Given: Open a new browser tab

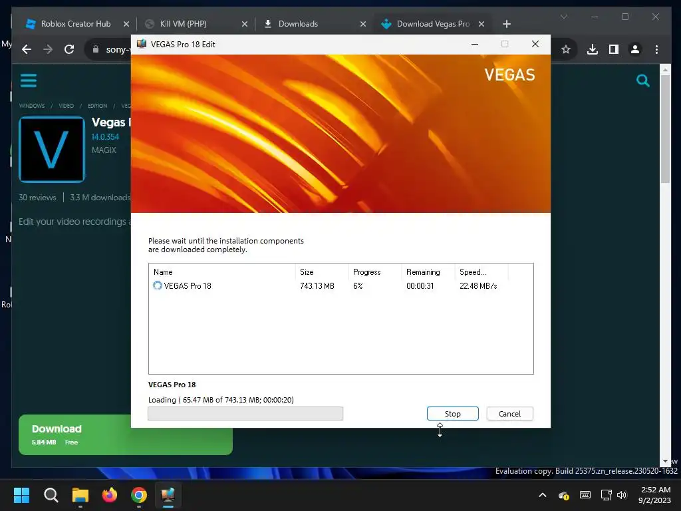Looking at the screenshot, I should click(506, 24).
